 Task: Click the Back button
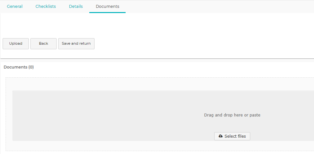pos(44,43)
